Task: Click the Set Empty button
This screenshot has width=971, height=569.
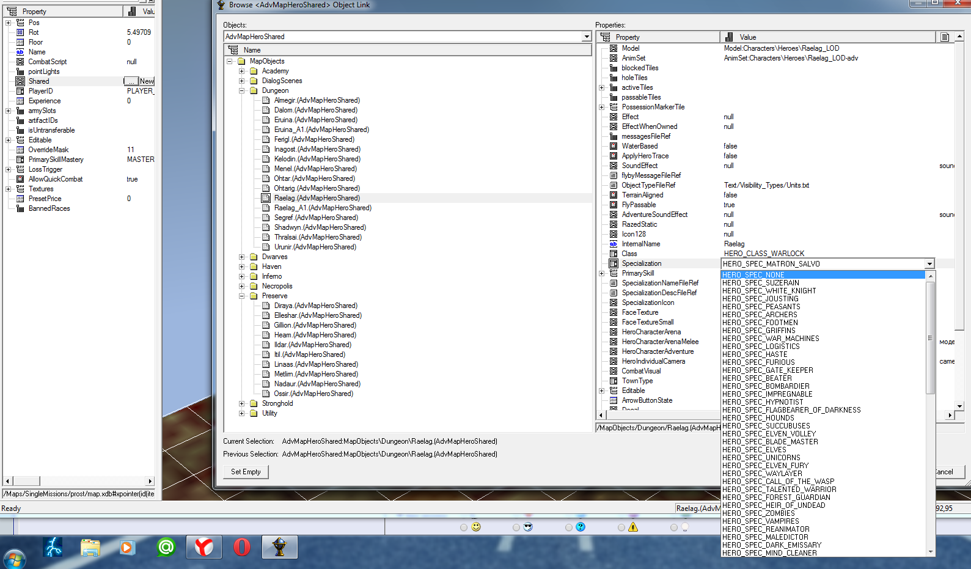Action: click(x=246, y=472)
